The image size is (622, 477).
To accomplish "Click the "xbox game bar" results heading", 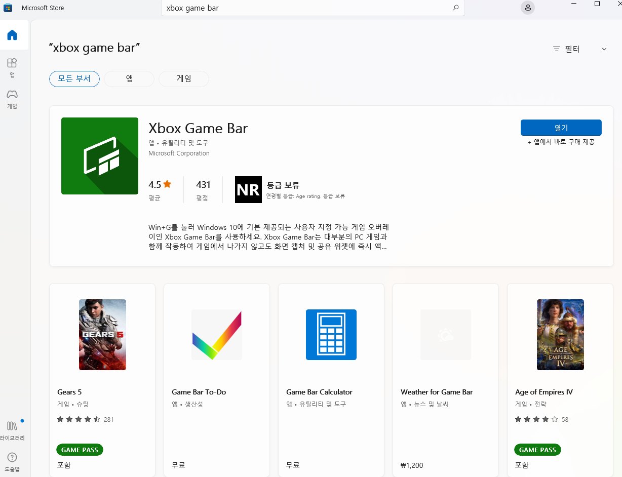I will coord(94,48).
